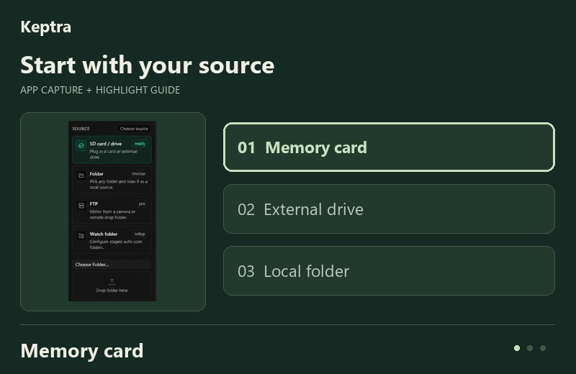576x374 pixels.
Task: Click the SD card / drive title
Action: [x=105, y=144]
